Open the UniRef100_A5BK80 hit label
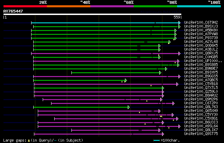This screenshot has width=224, height=143. coord(201,30)
